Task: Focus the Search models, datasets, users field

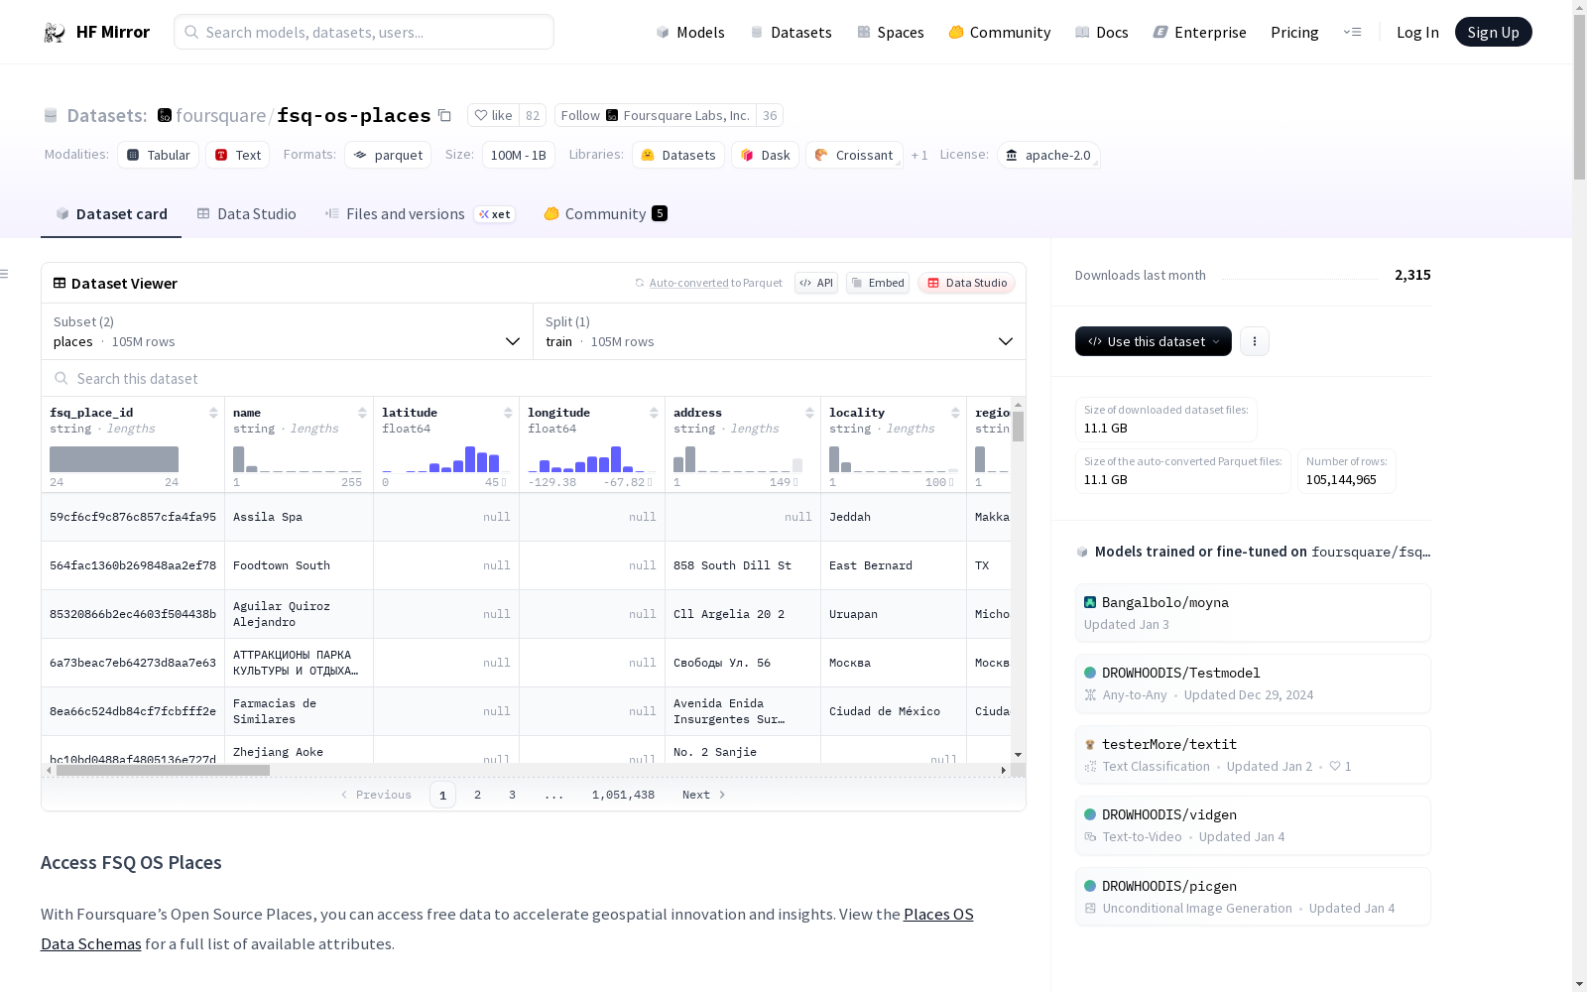Action: [364, 32]
